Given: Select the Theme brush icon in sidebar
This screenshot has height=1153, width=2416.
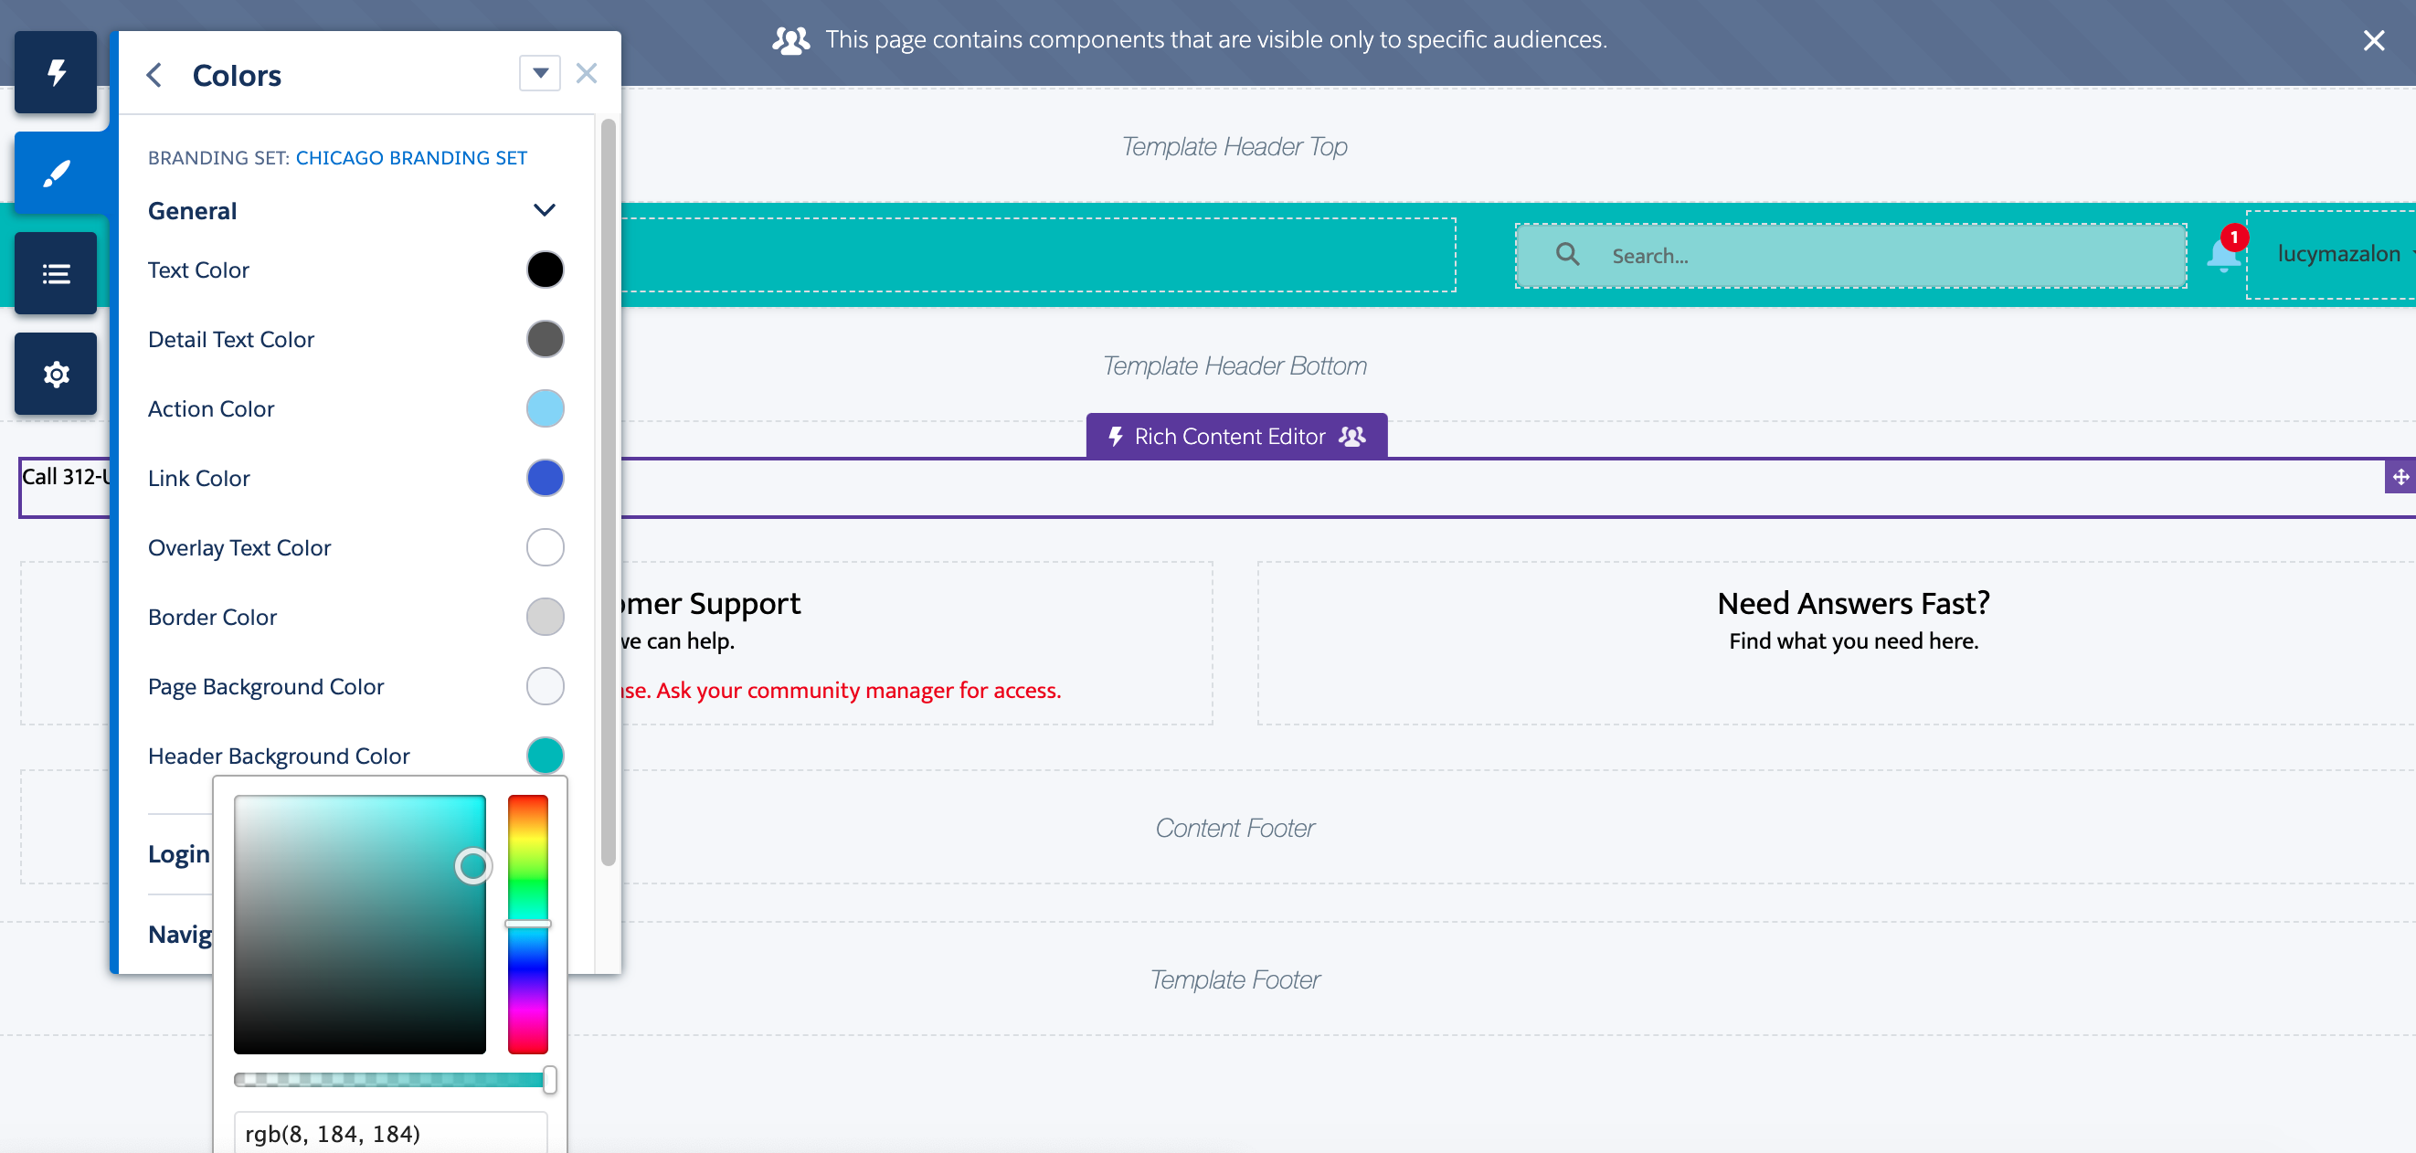Looking at the screenshot, I should [56, 173].
